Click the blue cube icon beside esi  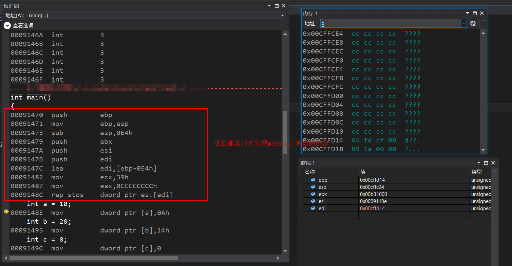[313, 201]
